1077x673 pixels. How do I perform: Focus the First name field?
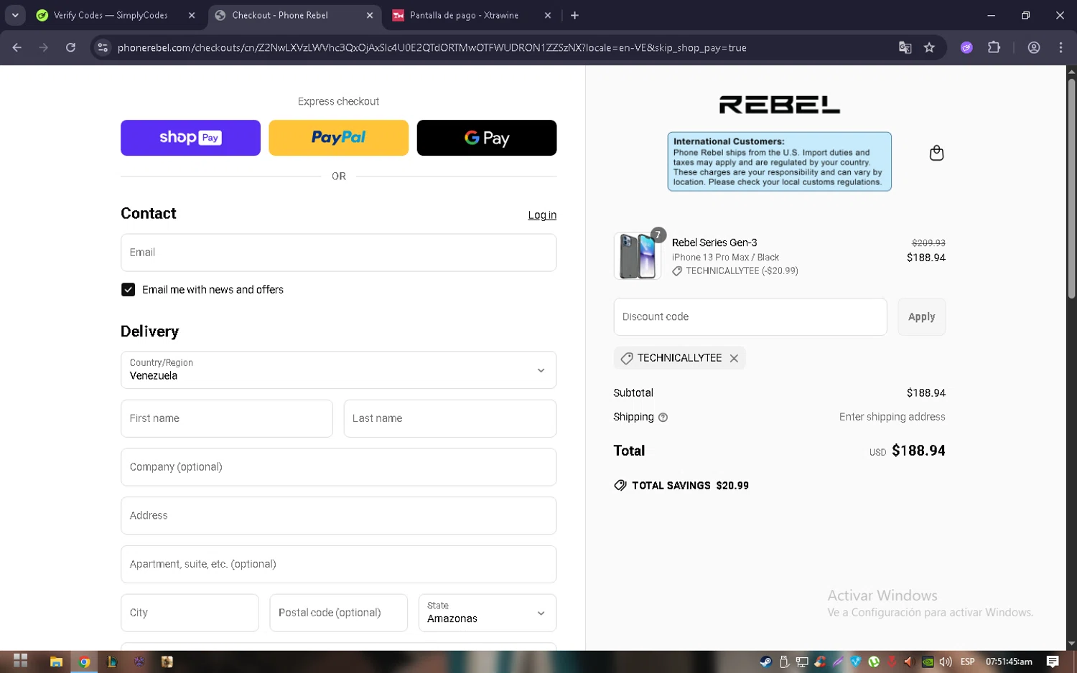click(227, 418)
